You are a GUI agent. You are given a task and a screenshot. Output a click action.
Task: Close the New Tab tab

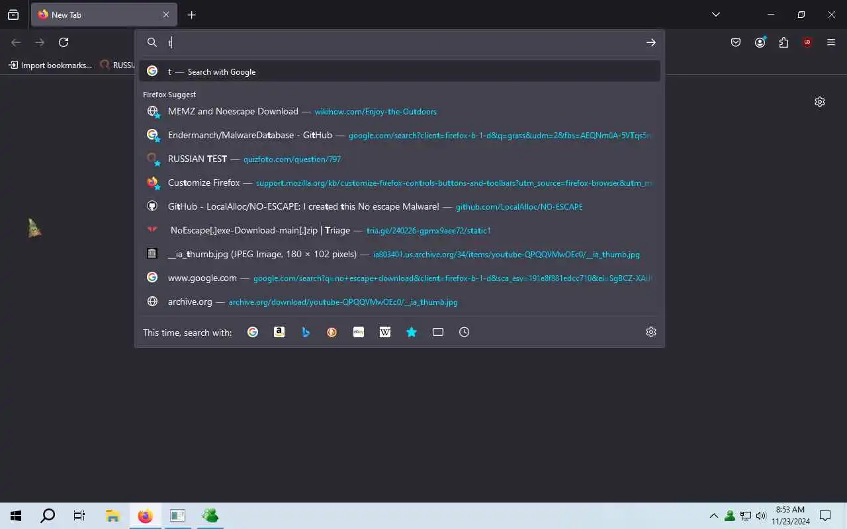166,15
